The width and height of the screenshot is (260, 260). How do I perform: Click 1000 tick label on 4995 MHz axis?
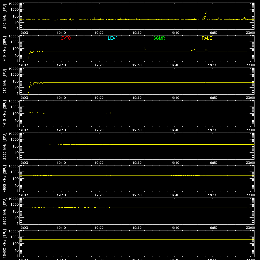point(15,172)
